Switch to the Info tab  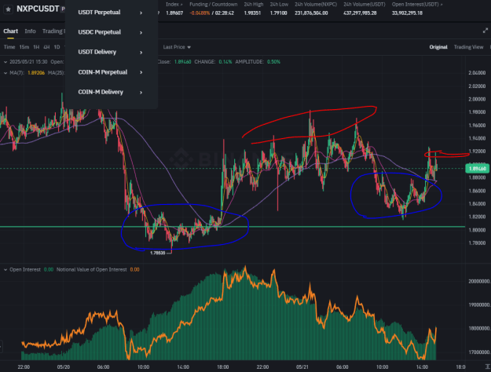30,31
